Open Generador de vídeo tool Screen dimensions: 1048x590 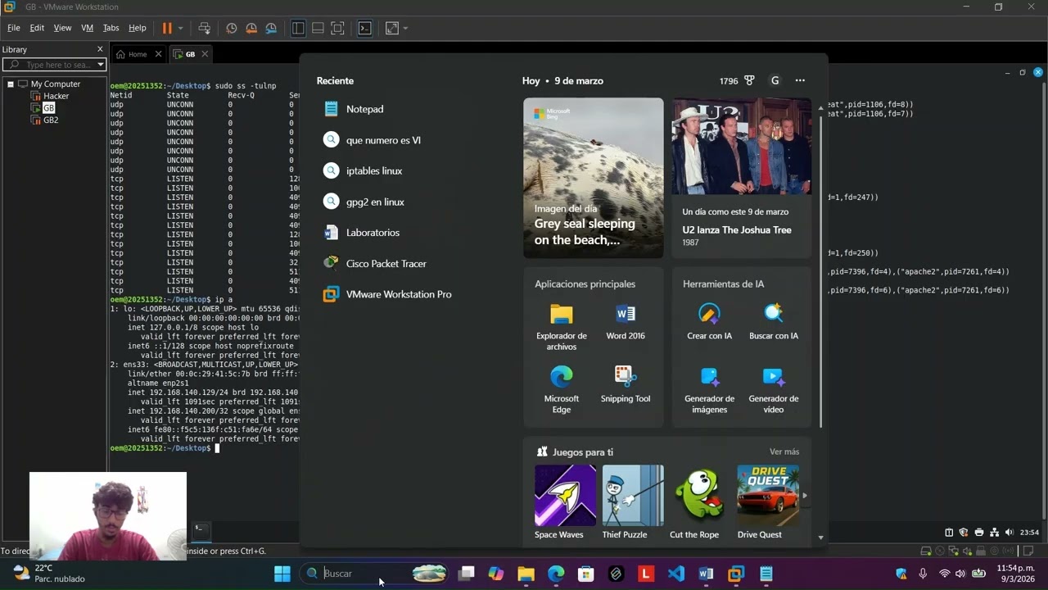coord(774,389)
